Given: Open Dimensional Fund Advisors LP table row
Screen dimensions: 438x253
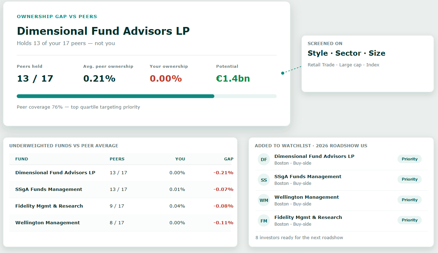Looking at the screenshot, I should pyautogui.click(x=120, y=173).
